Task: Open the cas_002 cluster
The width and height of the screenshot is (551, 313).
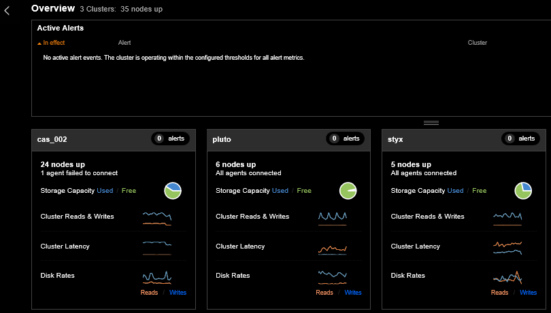Action: click(52, 139)
